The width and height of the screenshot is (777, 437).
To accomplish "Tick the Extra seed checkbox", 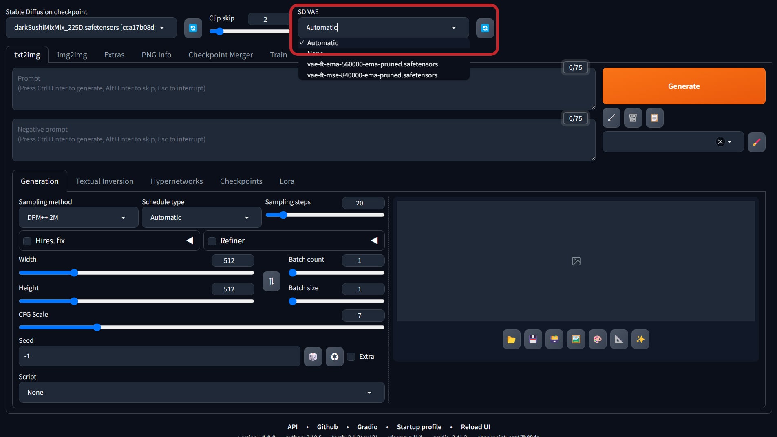I will [351, 357].
